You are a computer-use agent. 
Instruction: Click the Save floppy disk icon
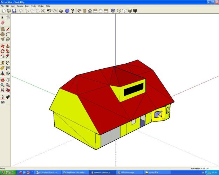14,11
